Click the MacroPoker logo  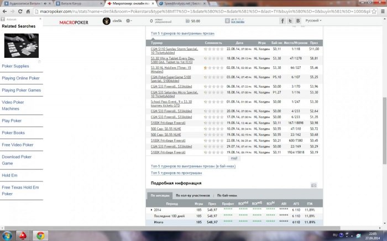click(x=74, y=23)
